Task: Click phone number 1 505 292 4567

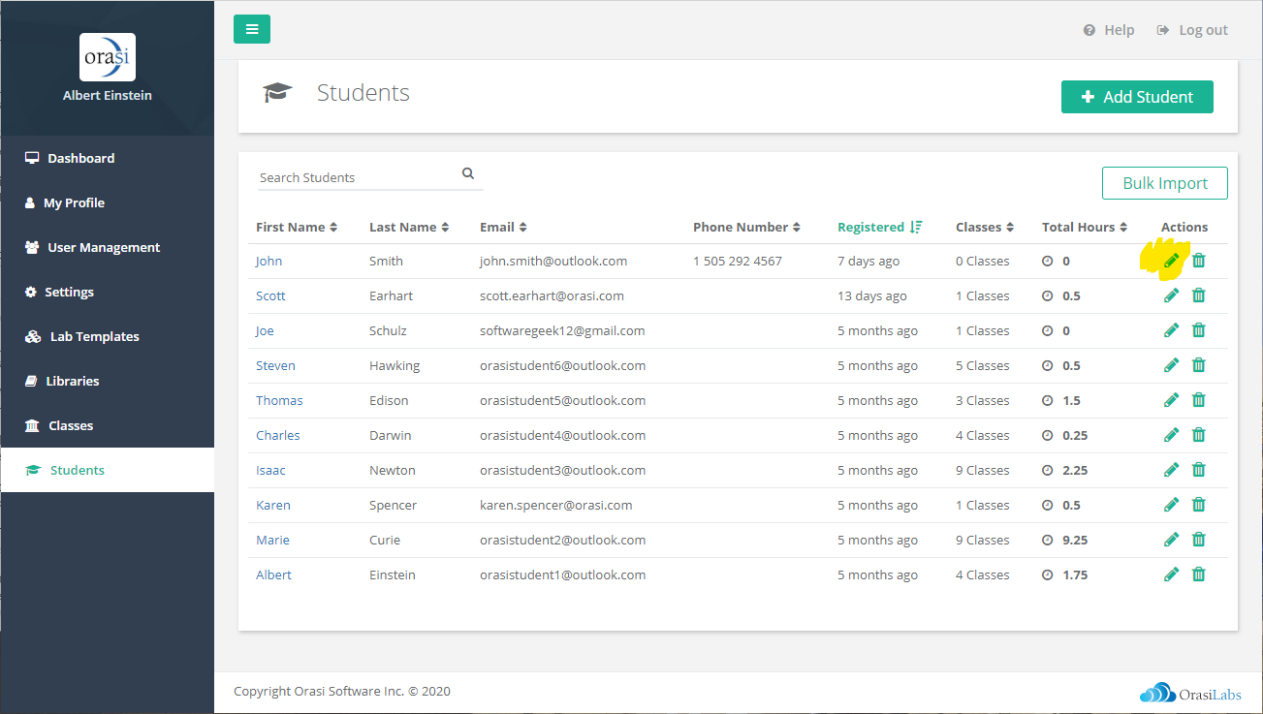Action: [738, 261]
